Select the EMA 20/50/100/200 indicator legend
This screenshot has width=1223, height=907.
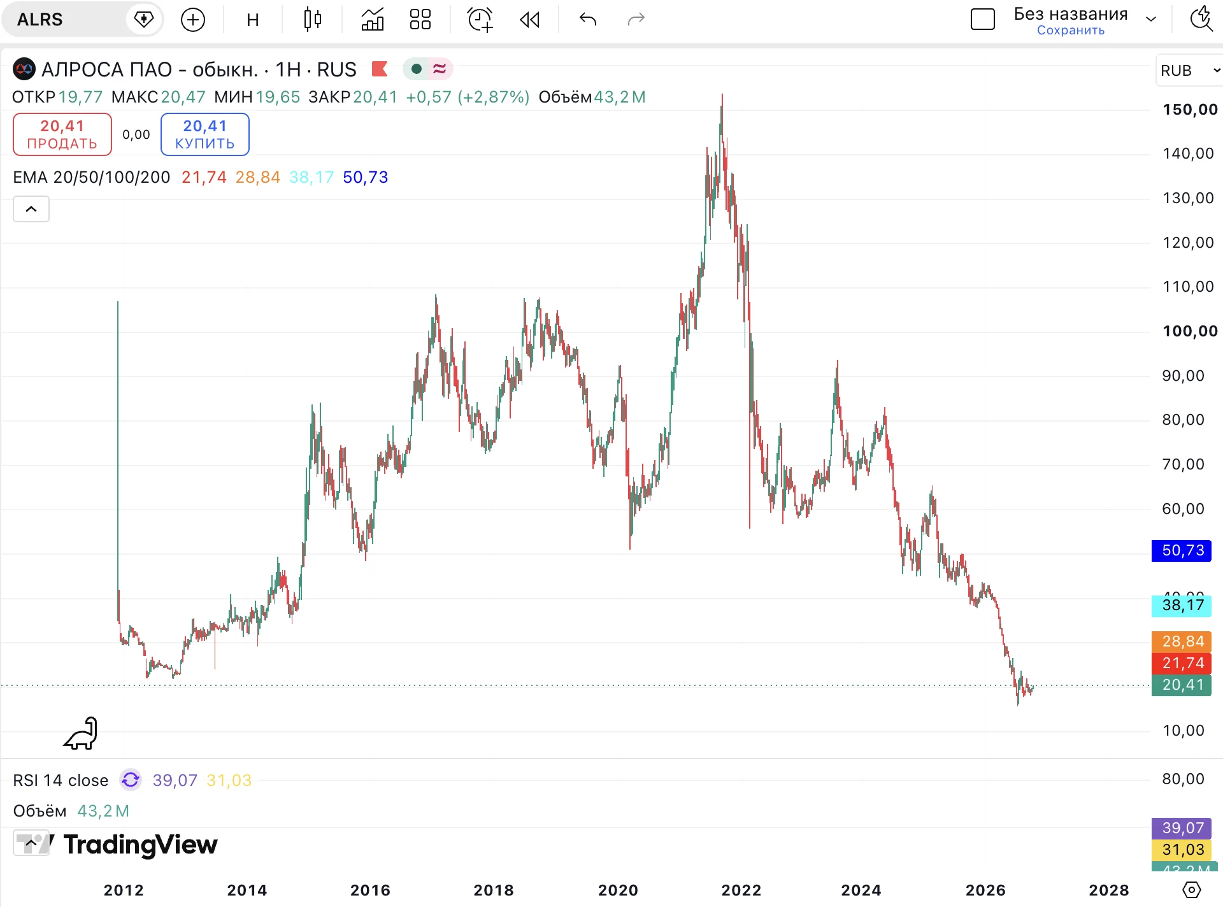pos(92,177)
